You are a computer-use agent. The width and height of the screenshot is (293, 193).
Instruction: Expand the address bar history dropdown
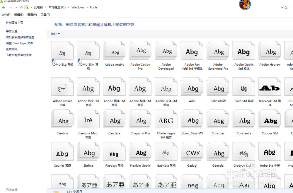coord(282,8)
